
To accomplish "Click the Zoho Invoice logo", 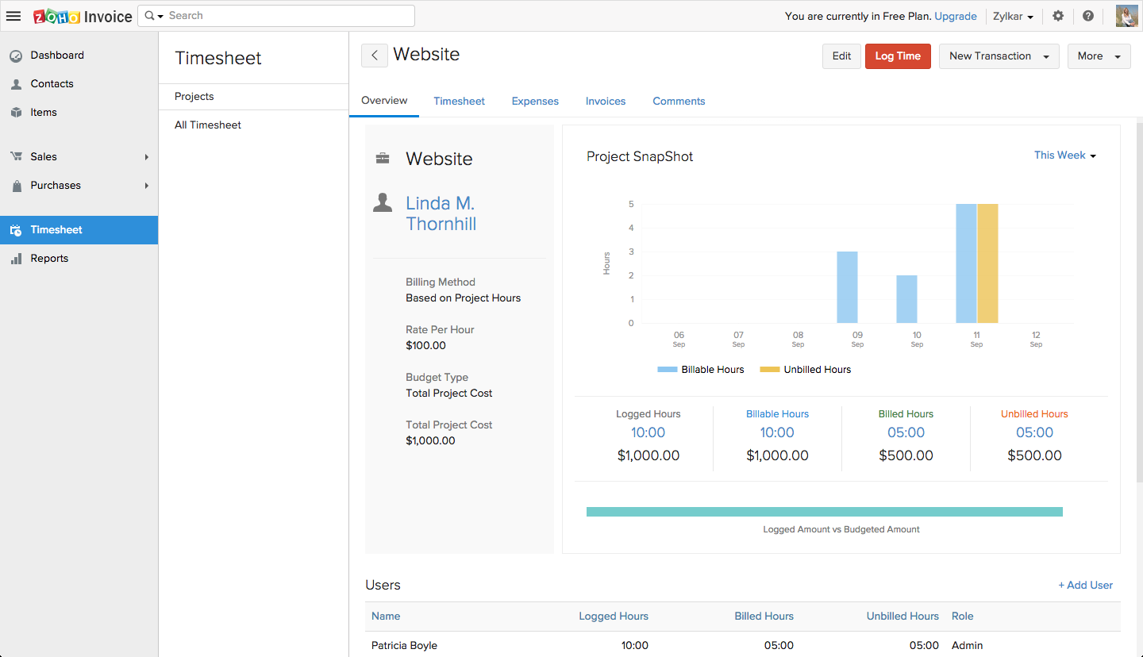I will pyautogui.click(x=83, y=17).
